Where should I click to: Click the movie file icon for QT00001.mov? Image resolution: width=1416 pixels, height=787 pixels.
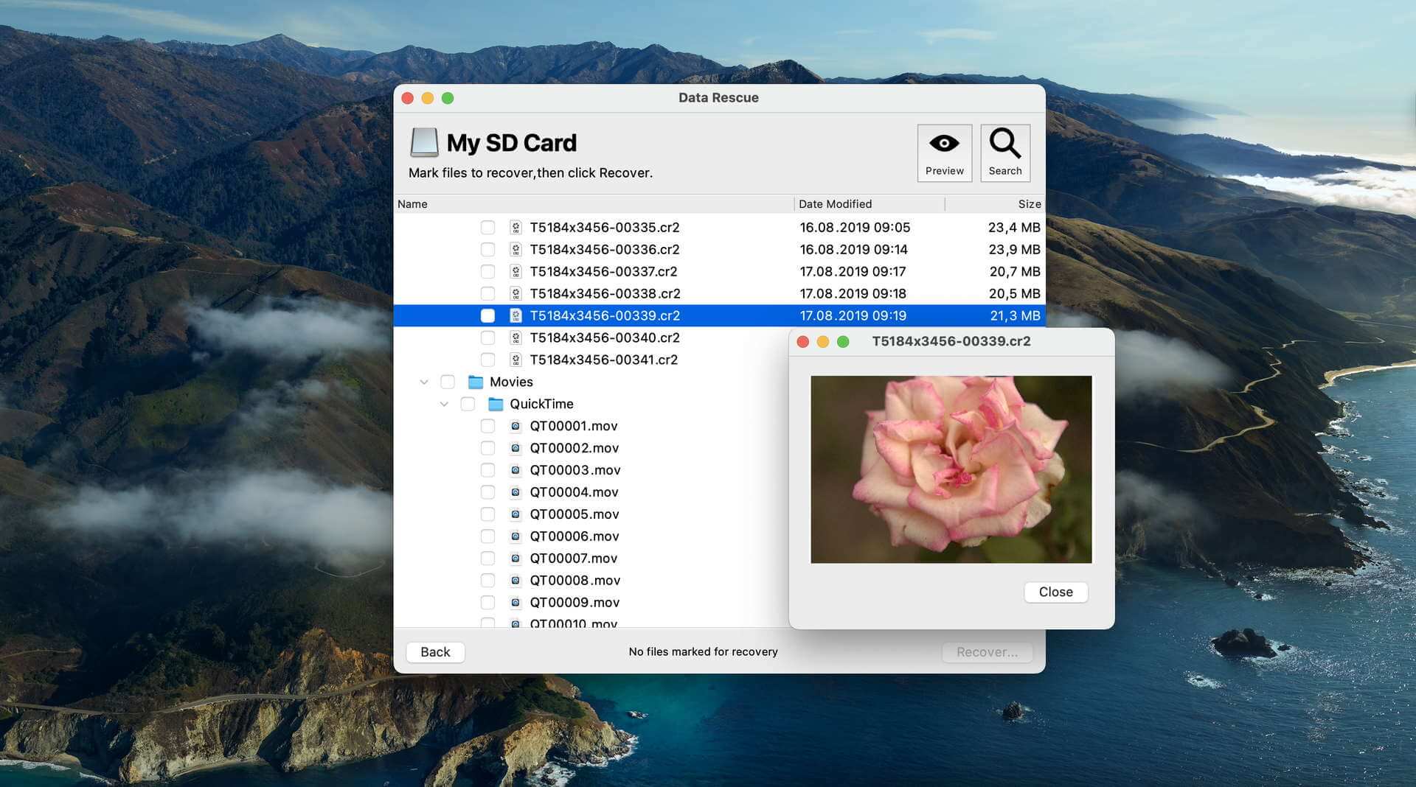[x=516, y=426]
